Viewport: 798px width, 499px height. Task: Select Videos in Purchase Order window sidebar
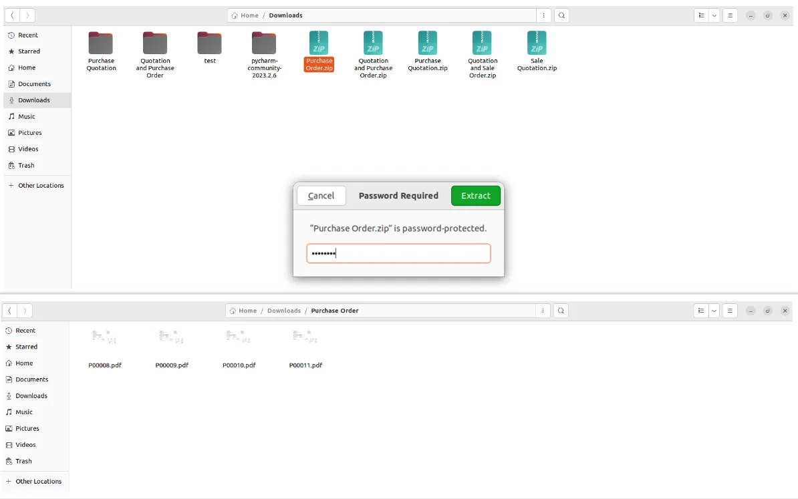35,445
